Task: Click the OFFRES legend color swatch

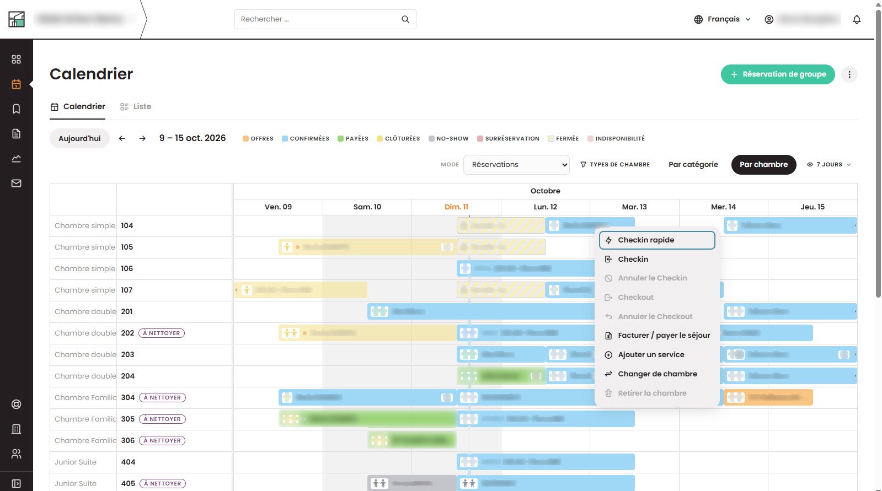Action: tap(245, 139)
